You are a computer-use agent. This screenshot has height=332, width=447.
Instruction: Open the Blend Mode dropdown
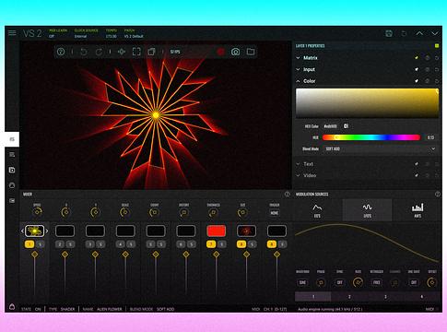point(381,148)
